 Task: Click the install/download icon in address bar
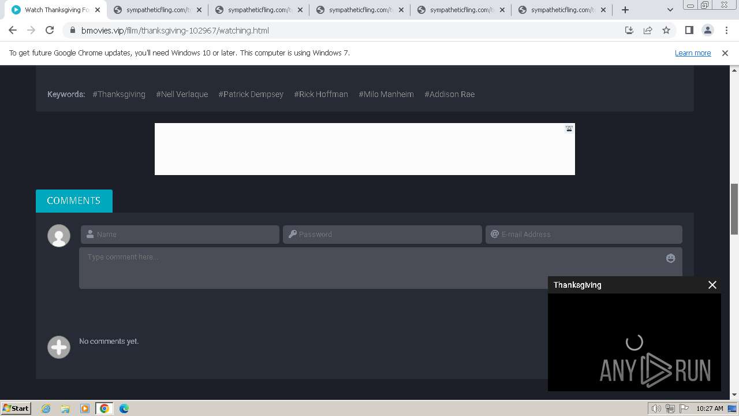629,31
